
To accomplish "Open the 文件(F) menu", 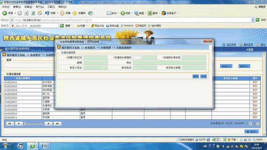I will tap(6, 7).
